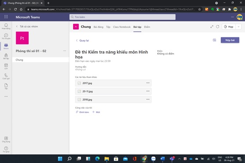Image resolution: width=245 pixels, height=163 pixels.
Task: Open more options for 2018.jpg
Action: (148, 99)
